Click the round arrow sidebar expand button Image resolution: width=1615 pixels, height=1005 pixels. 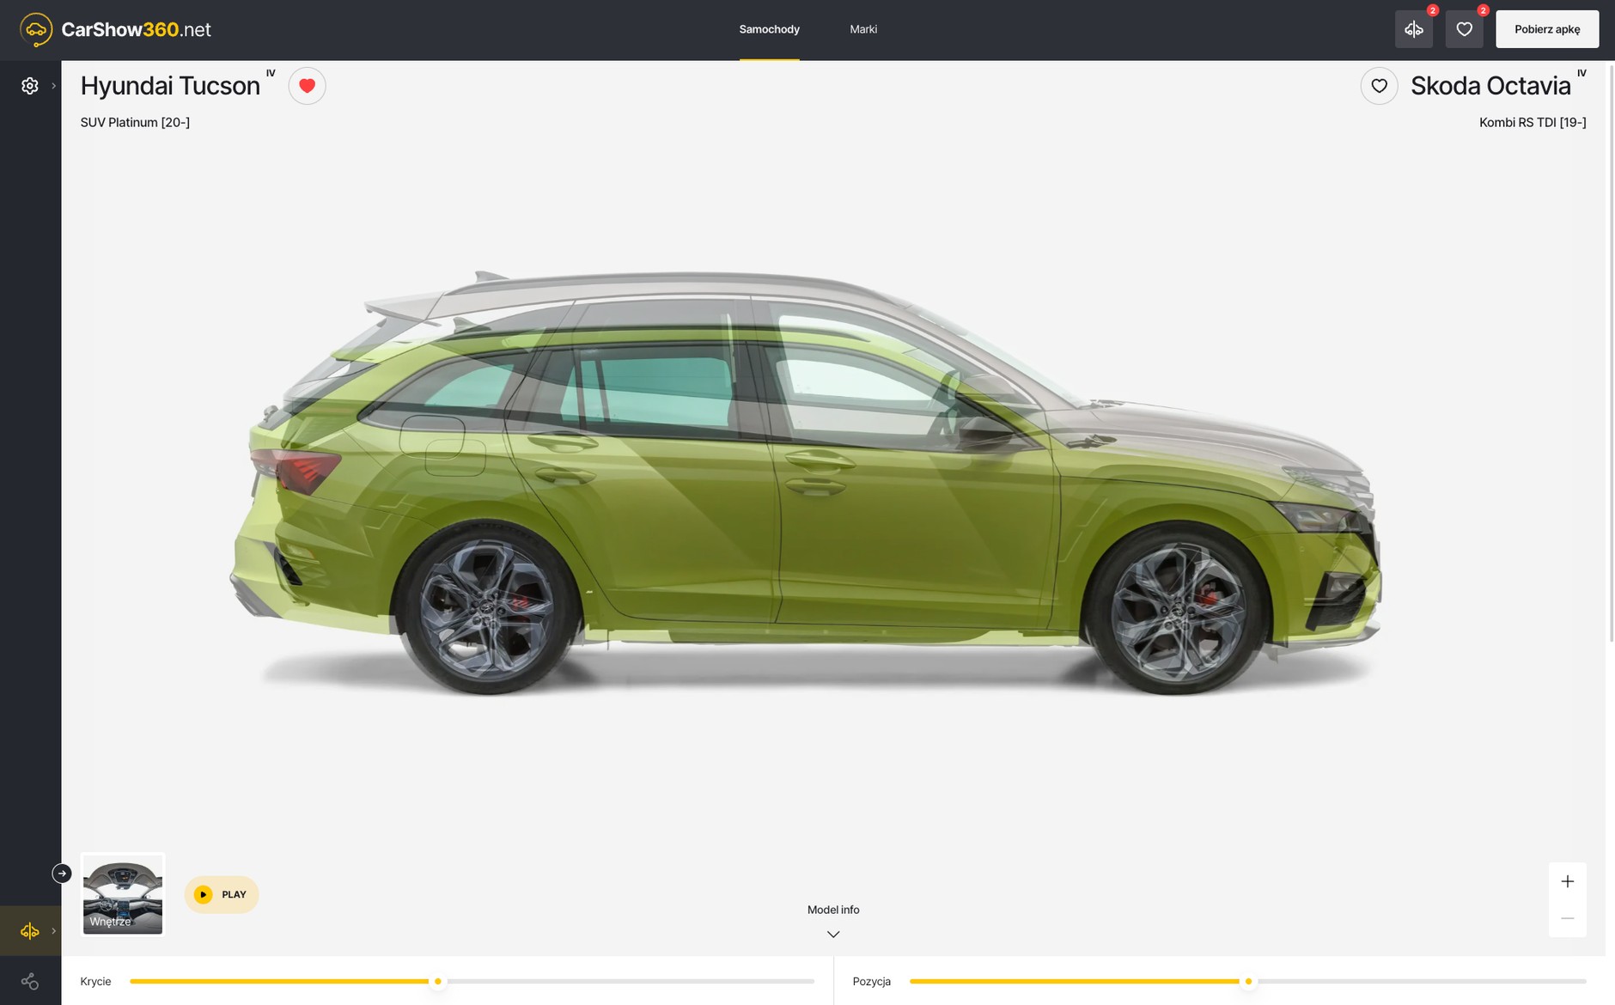pyautogui.click(x=62, y=874)
